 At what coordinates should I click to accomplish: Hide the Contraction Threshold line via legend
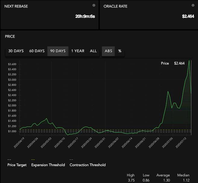click(87, 165)
